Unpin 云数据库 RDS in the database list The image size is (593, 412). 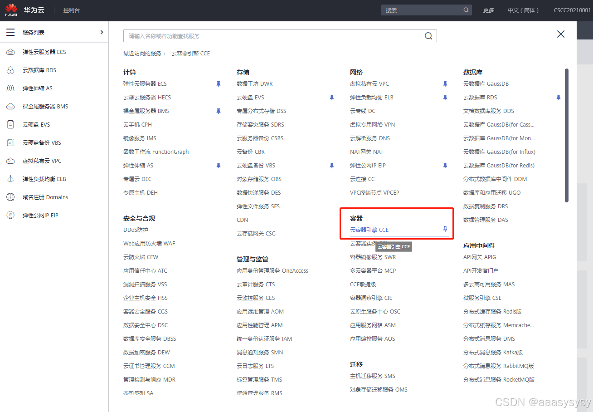[559, 98]
